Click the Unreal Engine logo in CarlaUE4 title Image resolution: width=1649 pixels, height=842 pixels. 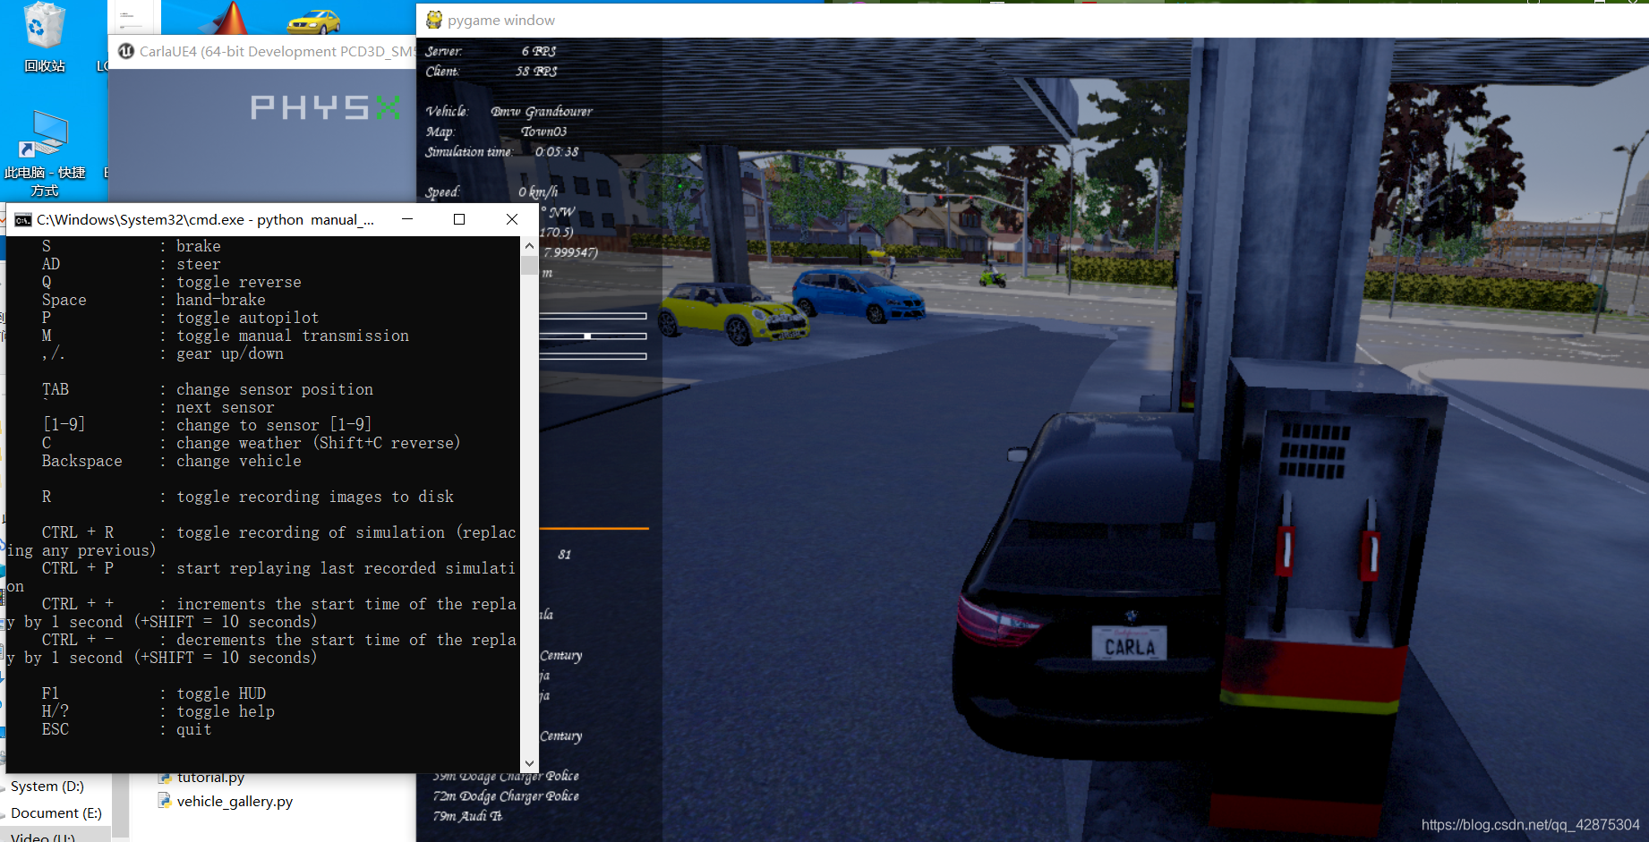pyautogui.click(x=126, y=51)
